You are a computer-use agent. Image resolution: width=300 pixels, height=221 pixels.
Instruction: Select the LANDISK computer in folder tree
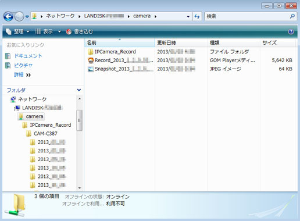[x=42, y=108]
